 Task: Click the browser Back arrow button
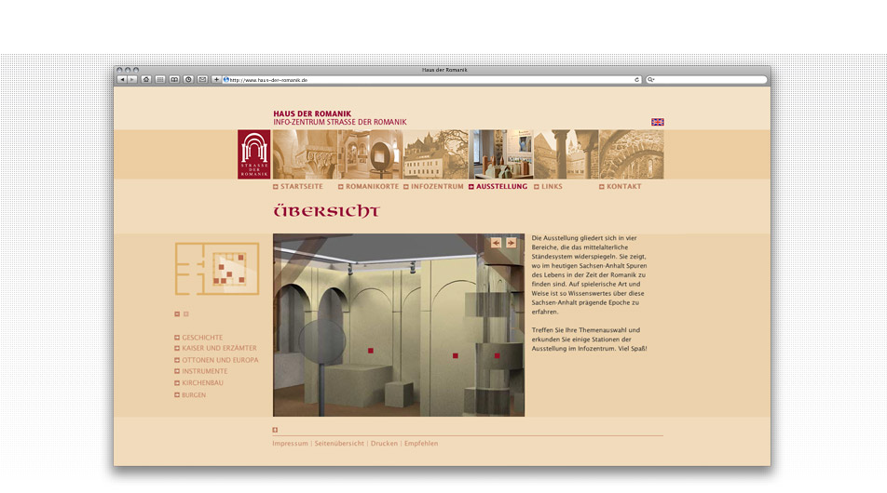121,80
